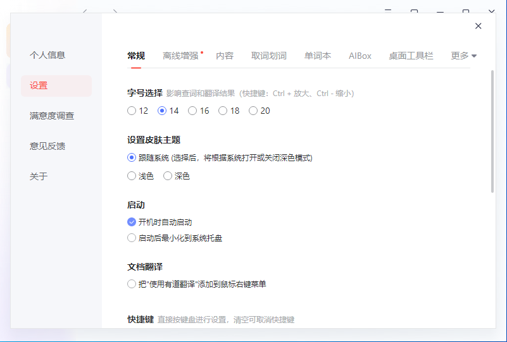Click the 设置皮肤主题 heading
Screen dimensions: 507x342
[x=154, y=140]
